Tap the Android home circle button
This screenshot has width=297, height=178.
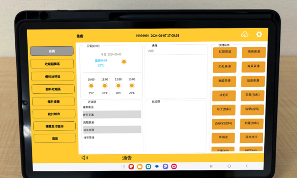(x=229, y=166)
